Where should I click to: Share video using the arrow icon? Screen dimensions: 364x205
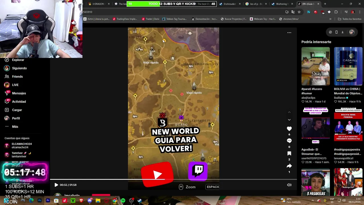tap(289, 166)
